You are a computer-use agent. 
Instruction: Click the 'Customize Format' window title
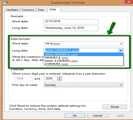tap(68, 3)
